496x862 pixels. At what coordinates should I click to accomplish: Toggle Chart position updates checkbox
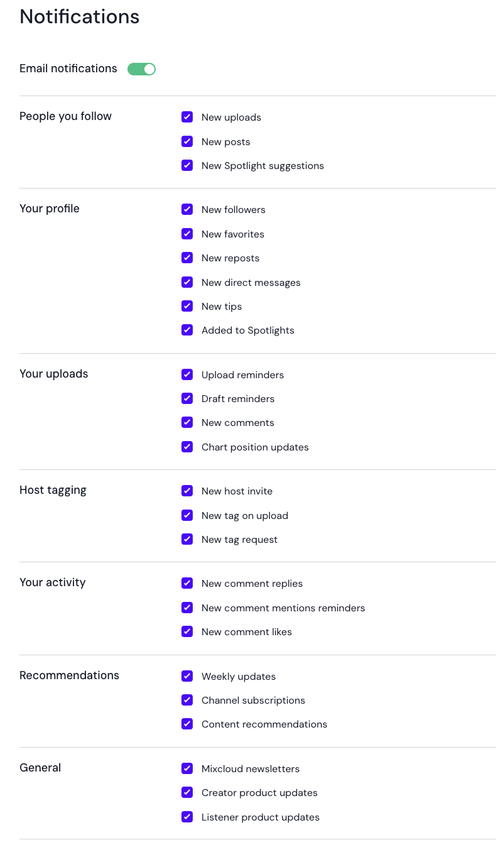pyautogui.click(x=187, y=447)
